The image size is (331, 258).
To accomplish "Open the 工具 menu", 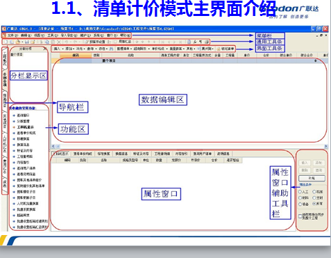I will [x=53, y=35].
